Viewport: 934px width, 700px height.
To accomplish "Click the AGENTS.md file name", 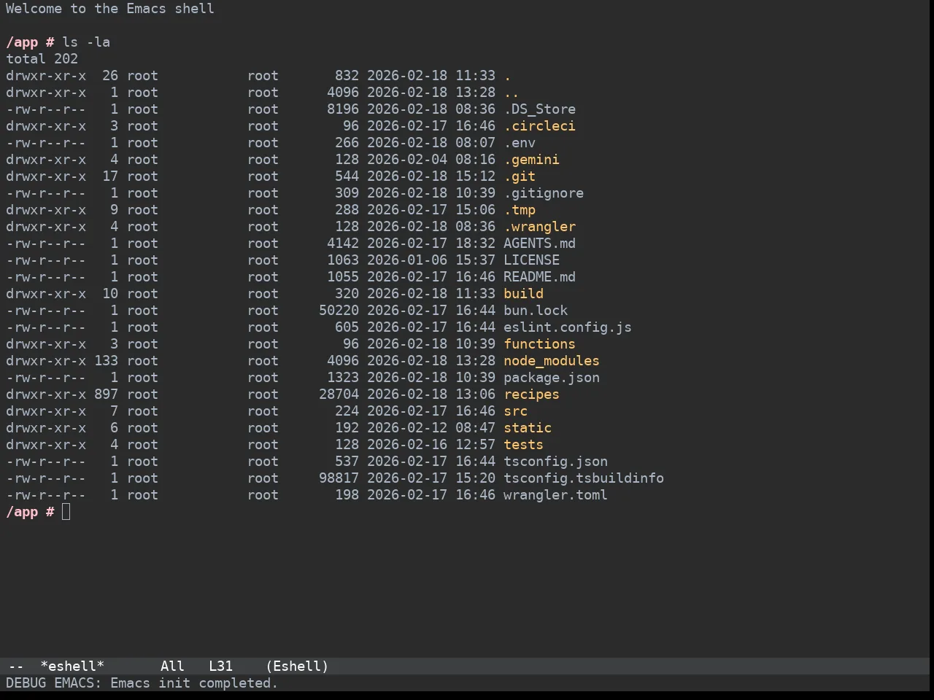I will [539, 244].
